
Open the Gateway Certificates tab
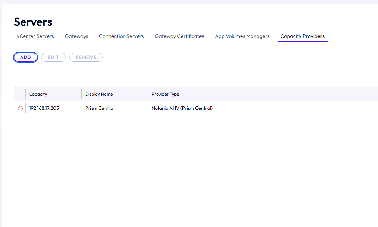(x=179, y=36)
